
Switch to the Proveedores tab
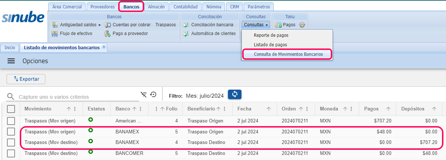(102, 7)
